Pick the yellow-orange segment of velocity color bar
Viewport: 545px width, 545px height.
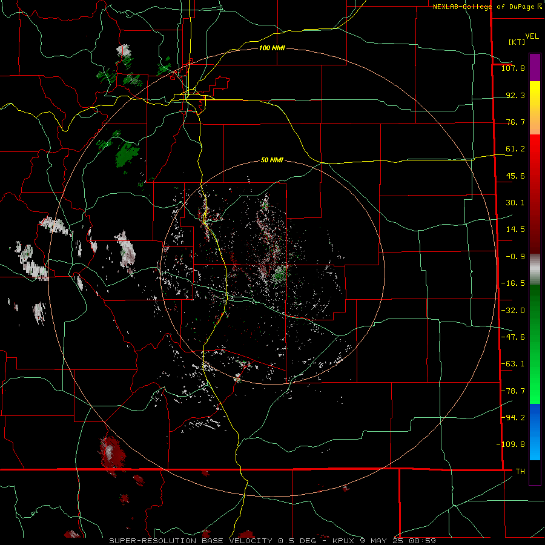pyautogui.click(x=535, y=108)
